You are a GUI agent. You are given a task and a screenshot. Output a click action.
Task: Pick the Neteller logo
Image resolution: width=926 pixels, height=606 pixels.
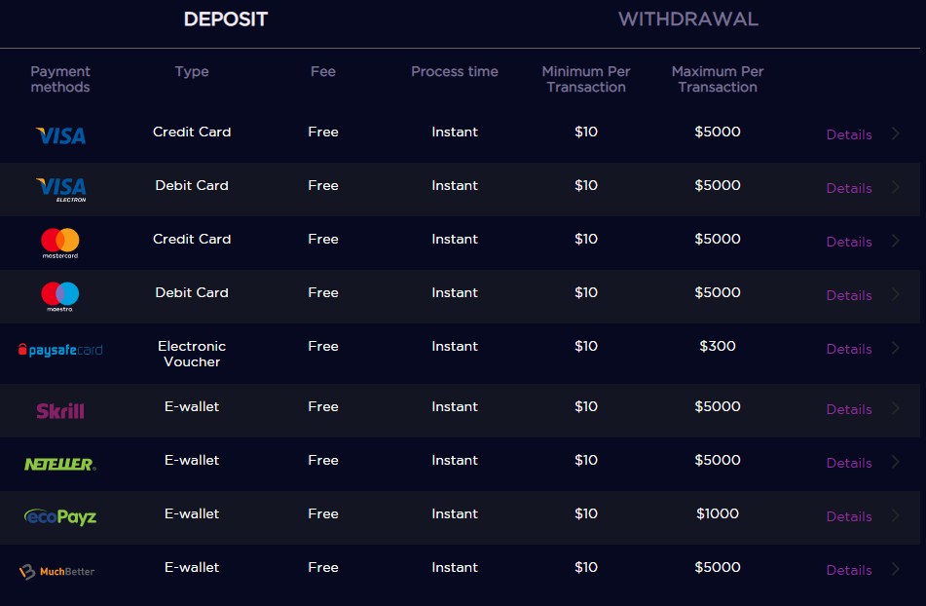pyautogui.click(x=60, y=465)
